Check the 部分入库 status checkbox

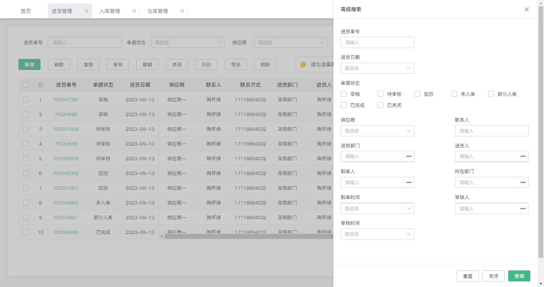click(491, 94)
